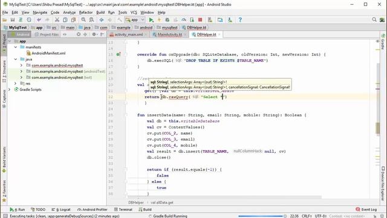The image size is (387, 218).
Task: Toggle the Gradle panel on right edge
Action: pyautogui.click(x=383, y=42)
